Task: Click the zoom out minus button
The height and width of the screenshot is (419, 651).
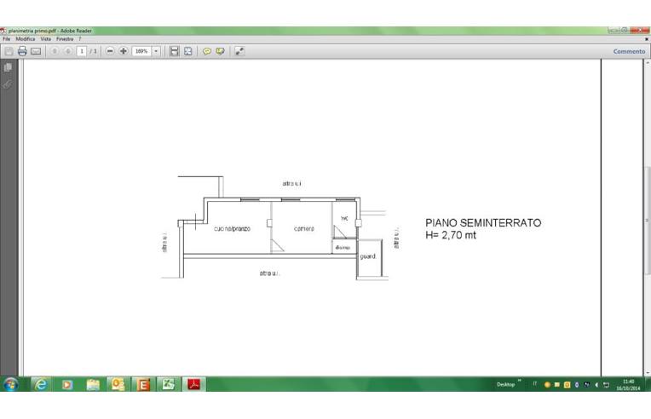Action: [110, 51]
